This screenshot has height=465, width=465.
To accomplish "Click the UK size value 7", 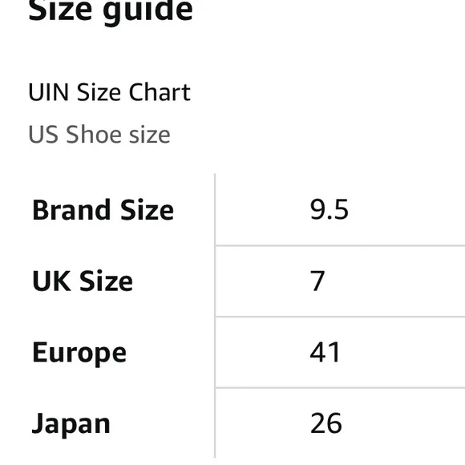I will [x=317, y=281].
